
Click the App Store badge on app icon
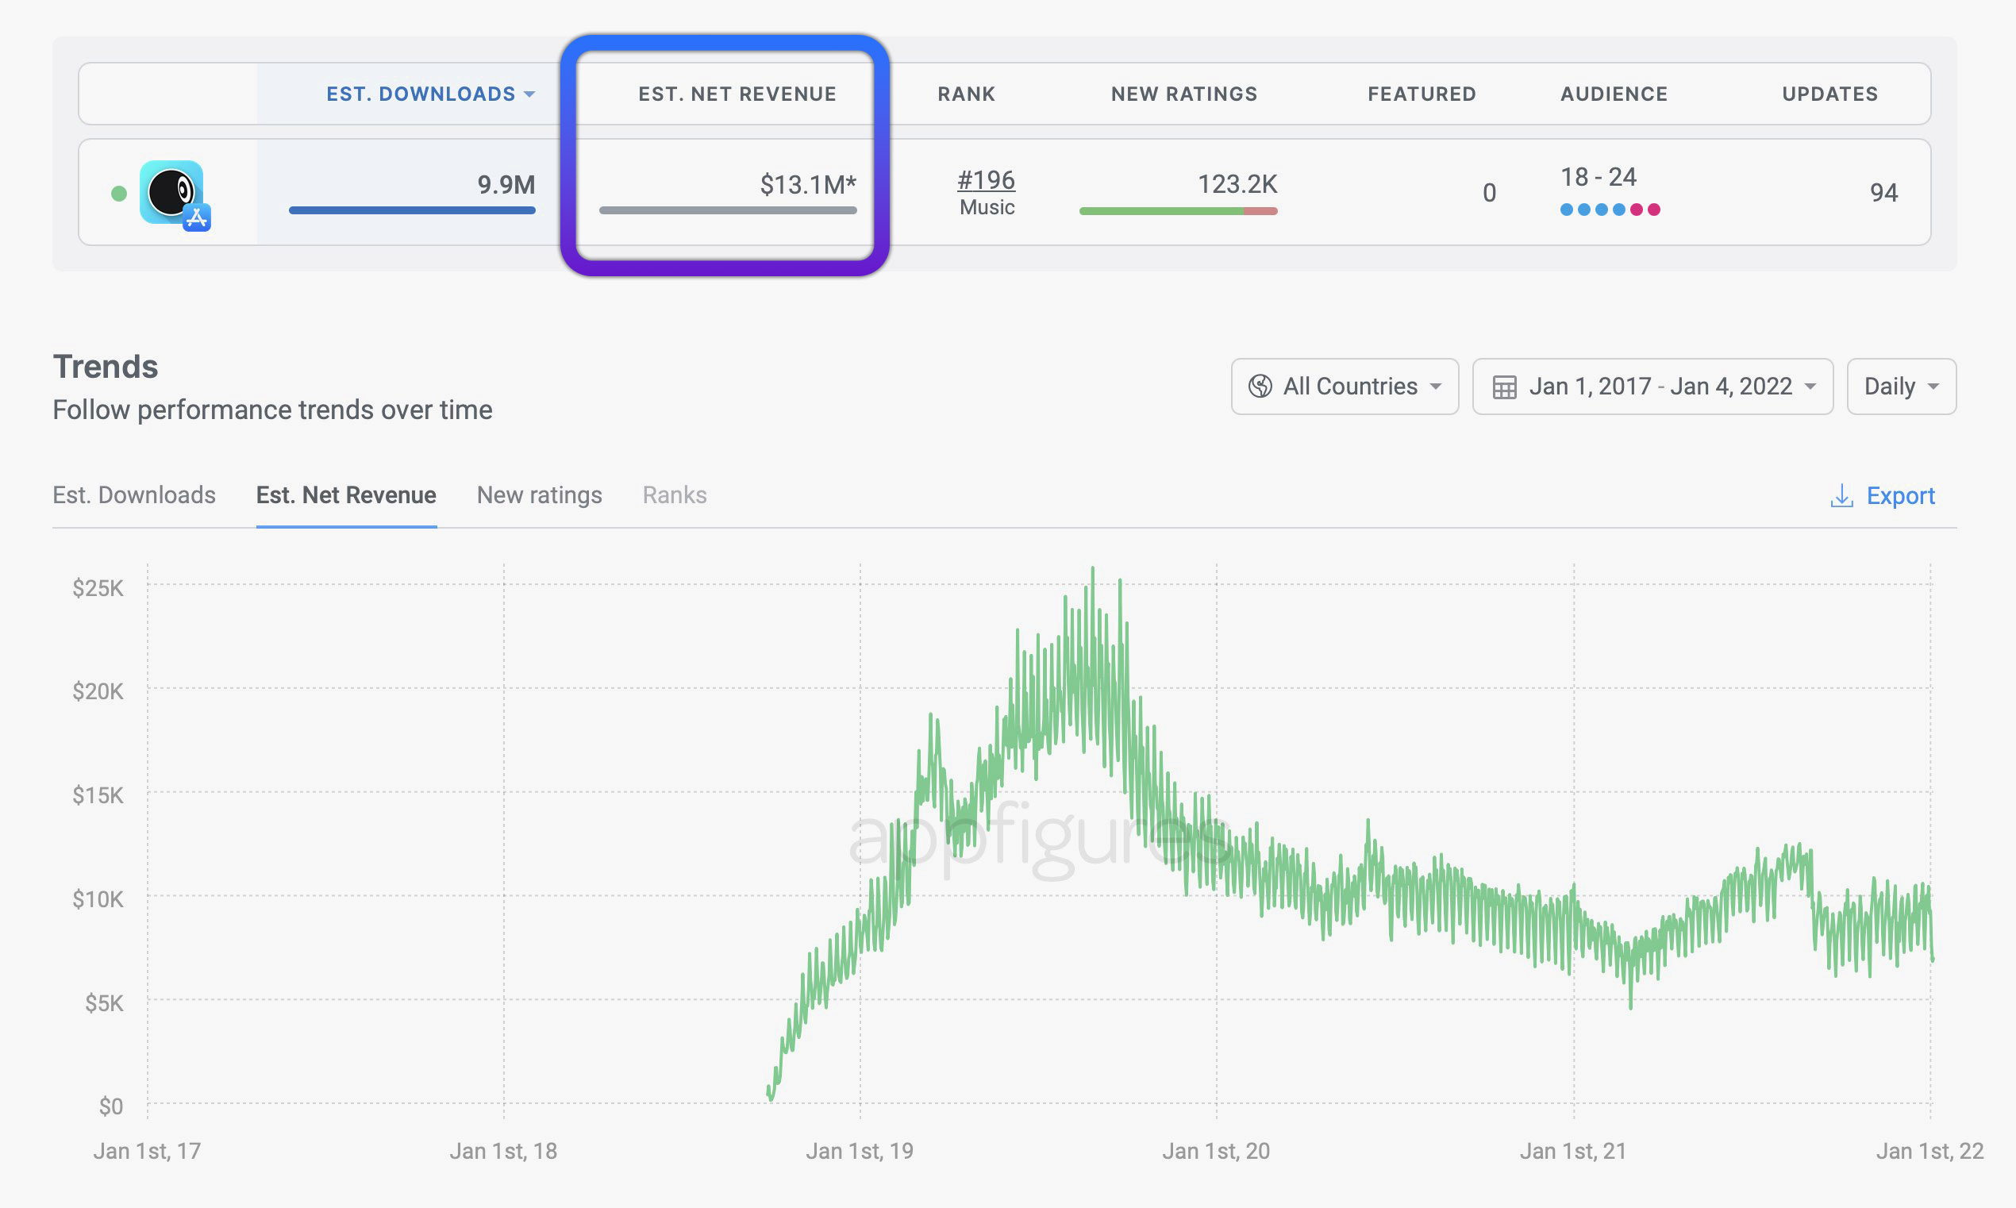[197, 217]
